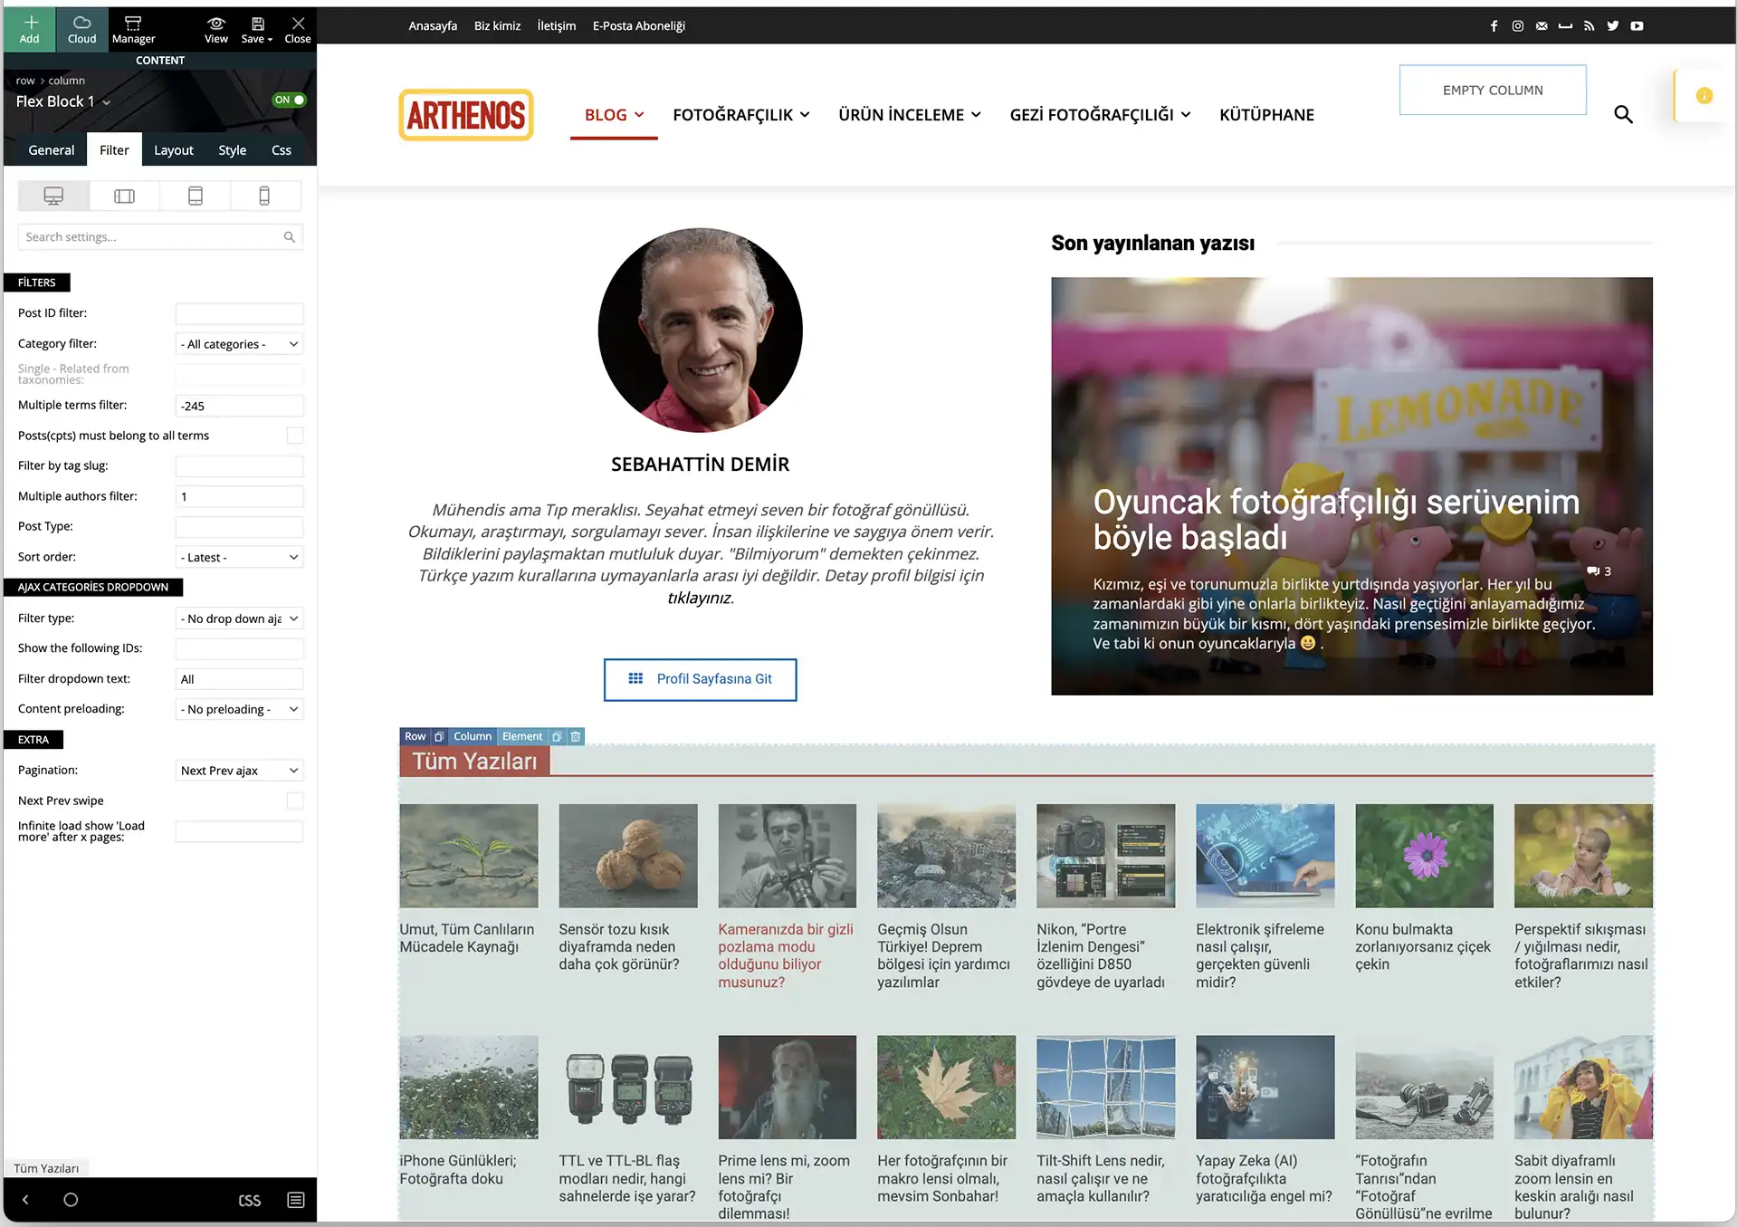Screen dimensions: 1738x1227
Task: Switch to portrait tablet viewport icon
Action: (195, 196)
